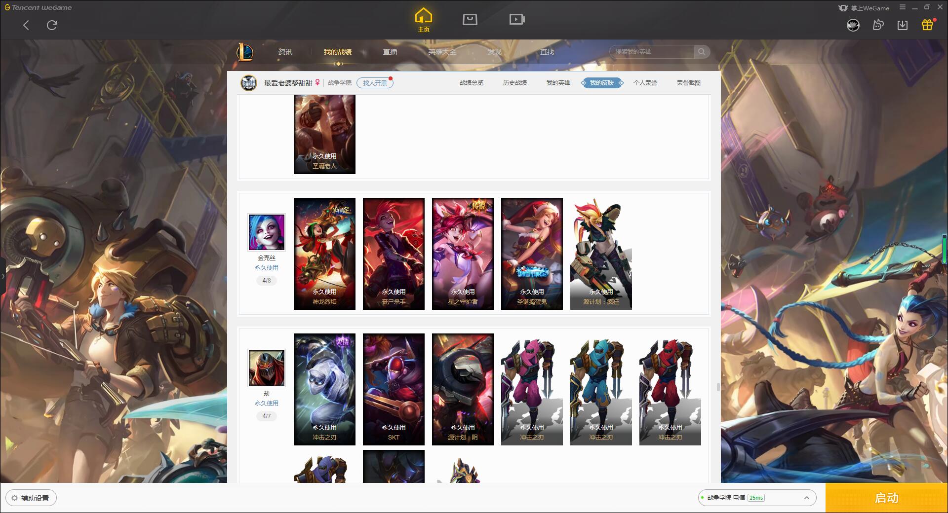Open the 直播 tab

[x=390, y=52]
